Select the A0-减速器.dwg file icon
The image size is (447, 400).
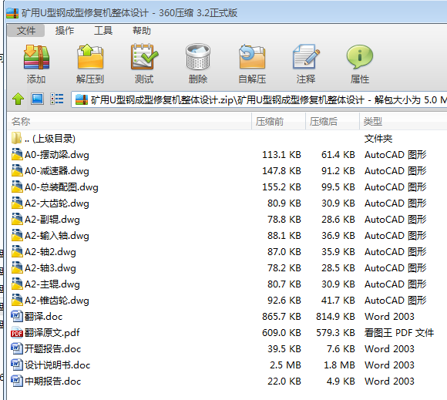pyautogui.click(x=17, y=171)
